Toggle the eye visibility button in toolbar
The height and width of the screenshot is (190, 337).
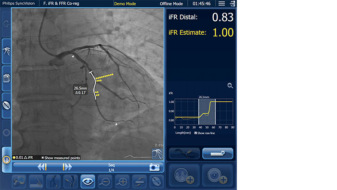88,182
